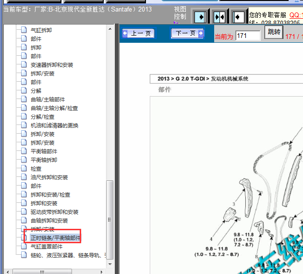The image size is (303, 274).
Task: Click document icon beside 检查
Action: click(x=24, y=168)
